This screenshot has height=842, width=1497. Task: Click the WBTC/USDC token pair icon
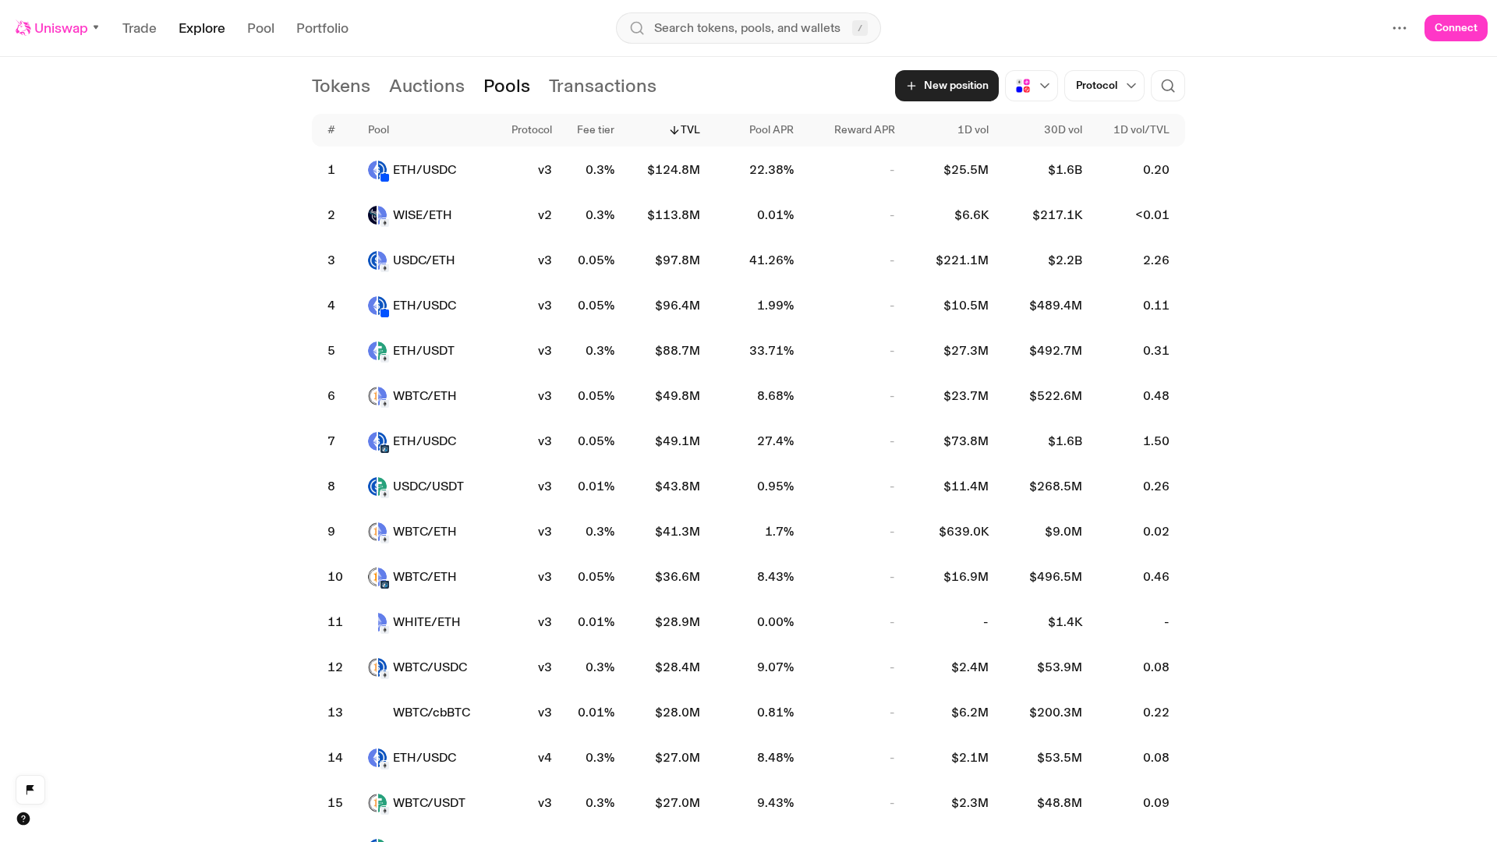point(377,667)
